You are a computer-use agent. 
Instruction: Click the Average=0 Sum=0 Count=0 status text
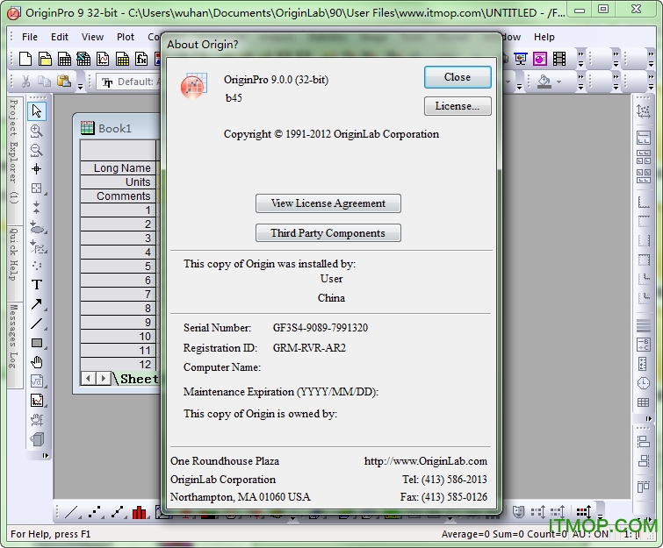pos(504,534)
